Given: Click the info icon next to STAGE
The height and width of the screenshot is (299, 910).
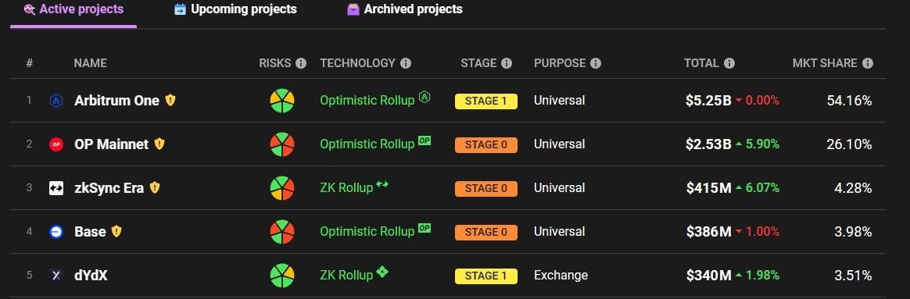Looking at the screenshot, I should (x=507, y=63).
